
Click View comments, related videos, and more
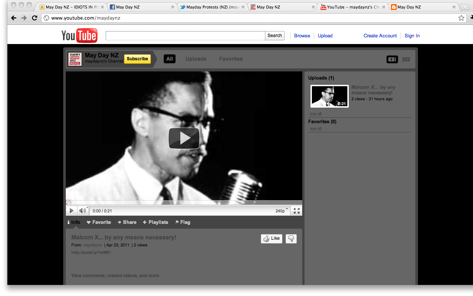pos(115,276)
